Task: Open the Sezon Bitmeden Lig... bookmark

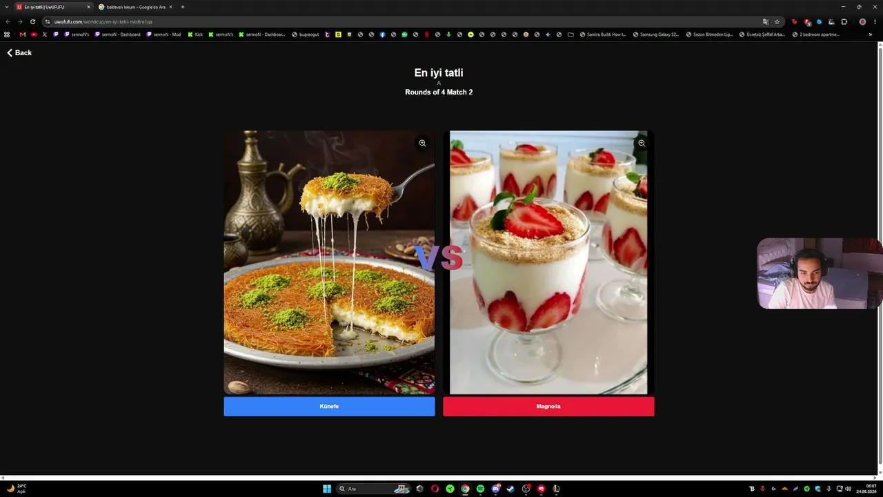Action: (x=710, y=35)
